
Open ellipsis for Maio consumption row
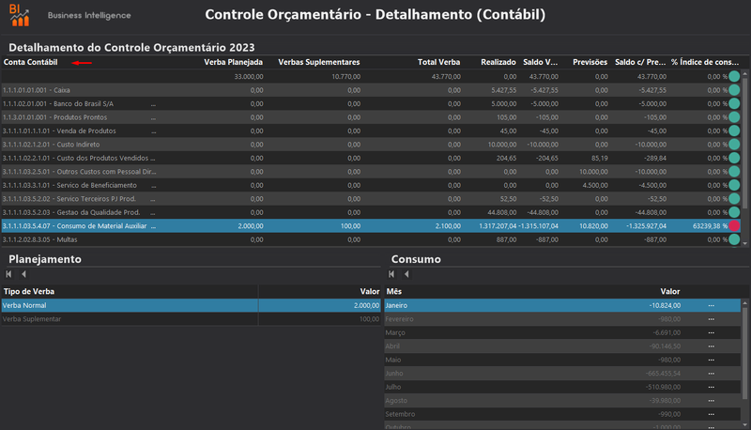click(712, 360)
